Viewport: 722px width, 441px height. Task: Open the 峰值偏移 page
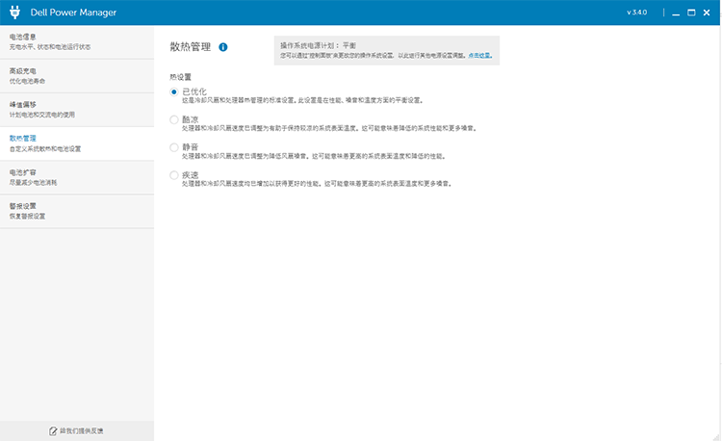click(77, 110)
